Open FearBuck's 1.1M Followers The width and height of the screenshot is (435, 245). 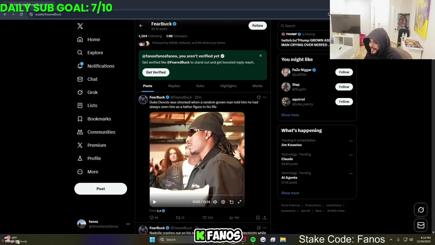click(177, 36)
